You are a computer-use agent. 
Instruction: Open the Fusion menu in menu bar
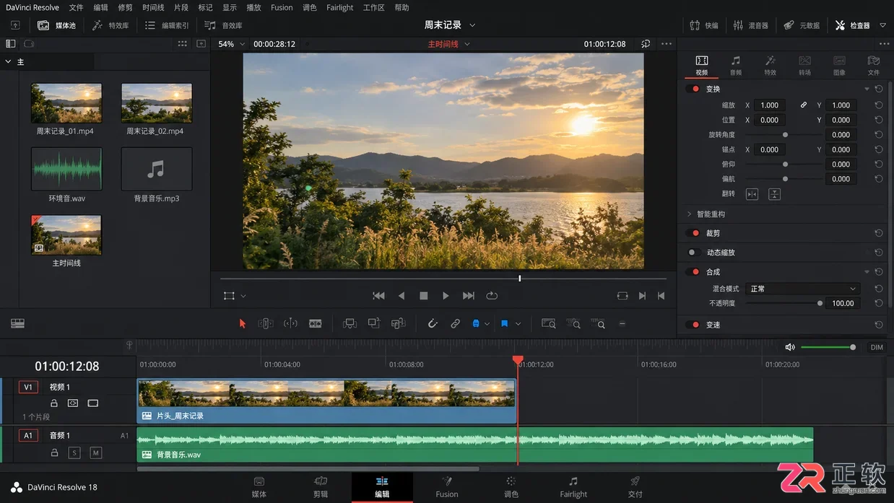(x=282, y=7)
